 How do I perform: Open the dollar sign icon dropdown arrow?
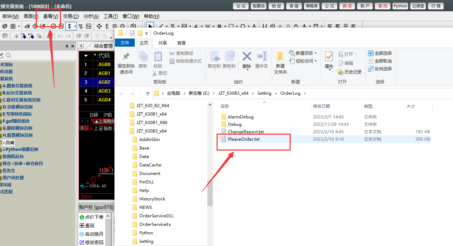point(75,27)
